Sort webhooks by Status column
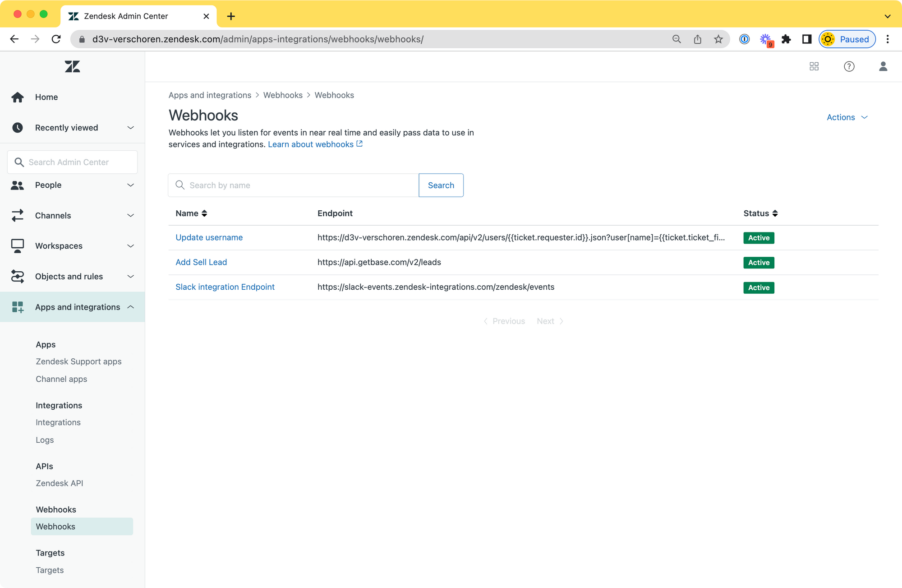The width and height of the screenshot is (902, 588). point(760,213)
